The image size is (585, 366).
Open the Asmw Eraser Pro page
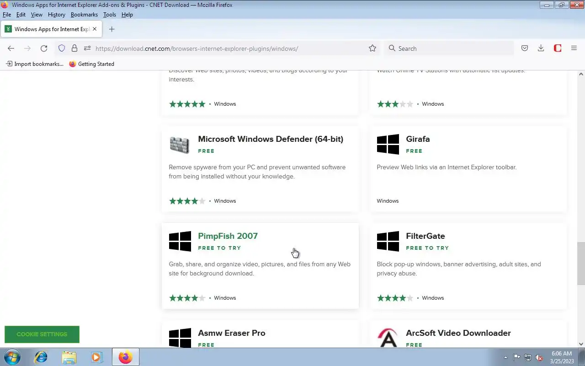(x=231, y=333)
